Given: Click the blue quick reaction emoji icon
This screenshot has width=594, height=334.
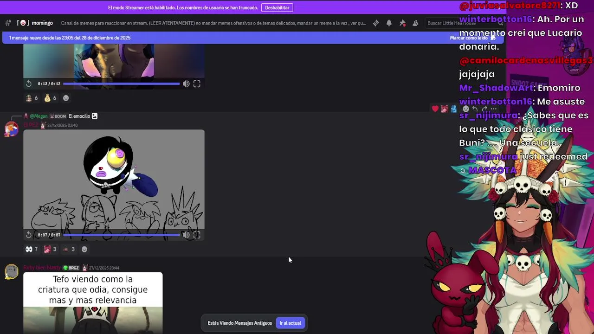Looking at the screenshot, I should point(454,109).
